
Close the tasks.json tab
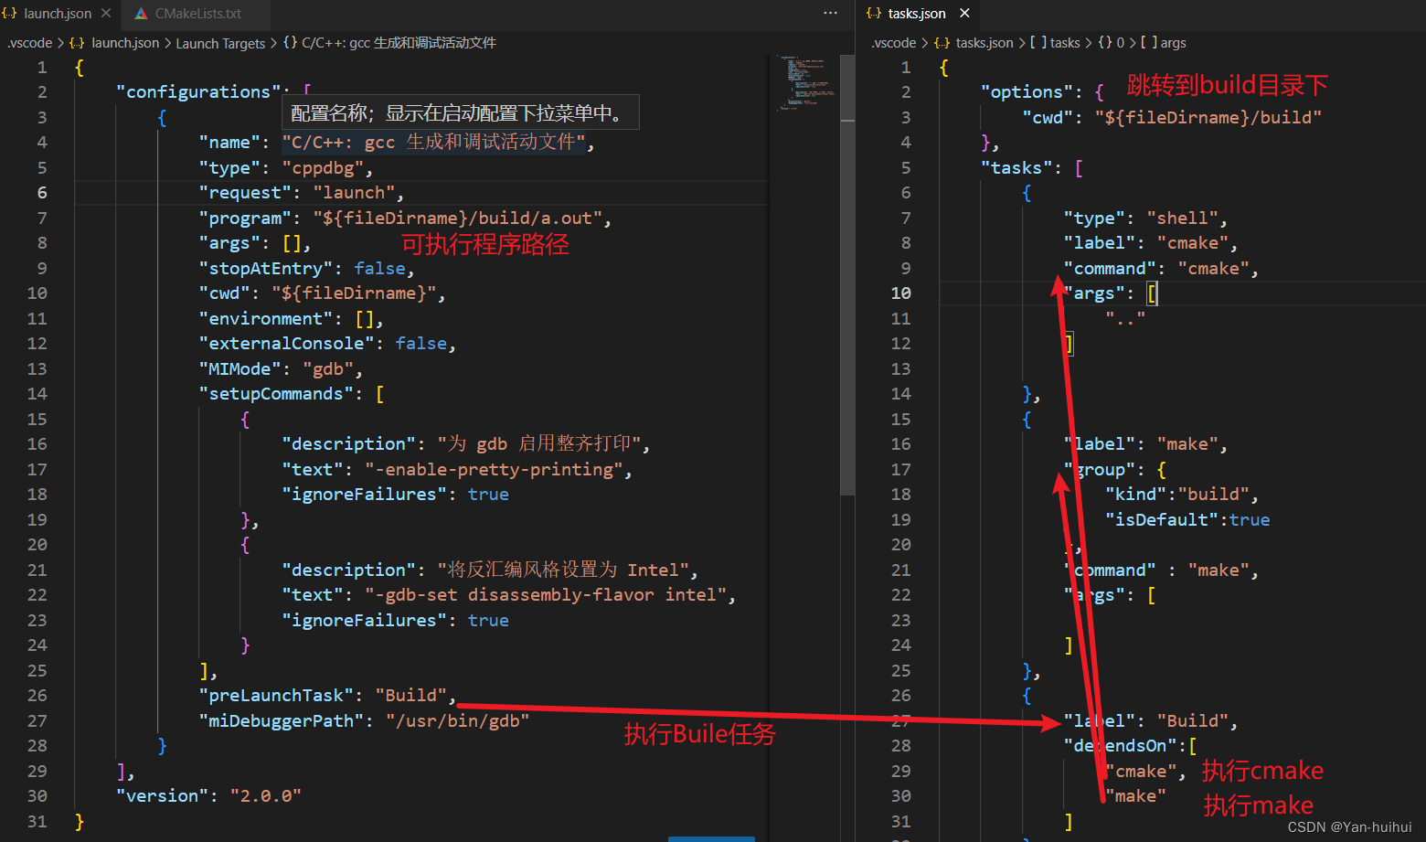[963, 13]
